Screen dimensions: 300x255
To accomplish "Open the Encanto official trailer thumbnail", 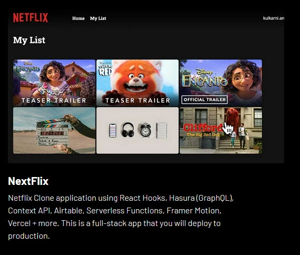I will click(221, 83).
